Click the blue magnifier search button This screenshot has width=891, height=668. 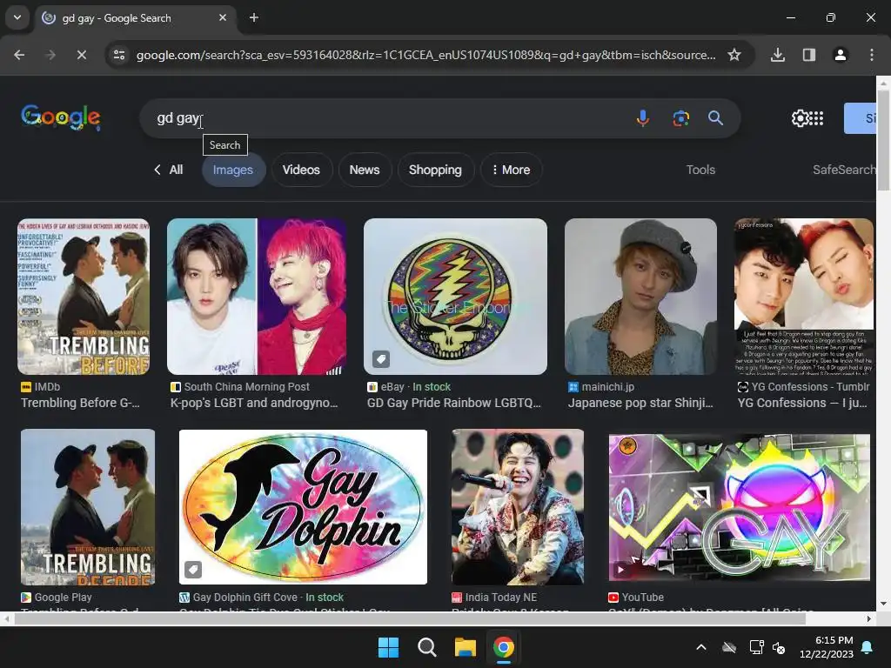click(x=715, y=118)
